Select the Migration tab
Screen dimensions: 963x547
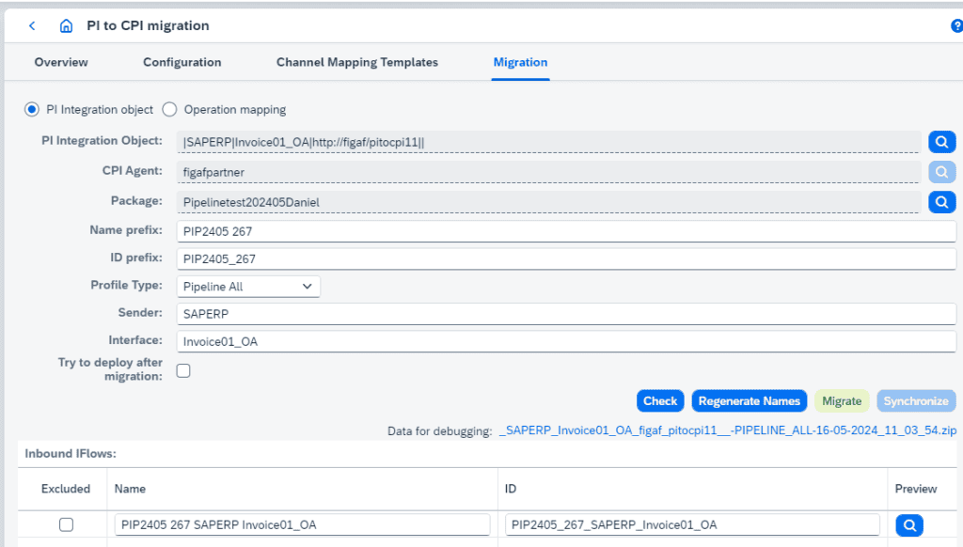tap(520, 62)
